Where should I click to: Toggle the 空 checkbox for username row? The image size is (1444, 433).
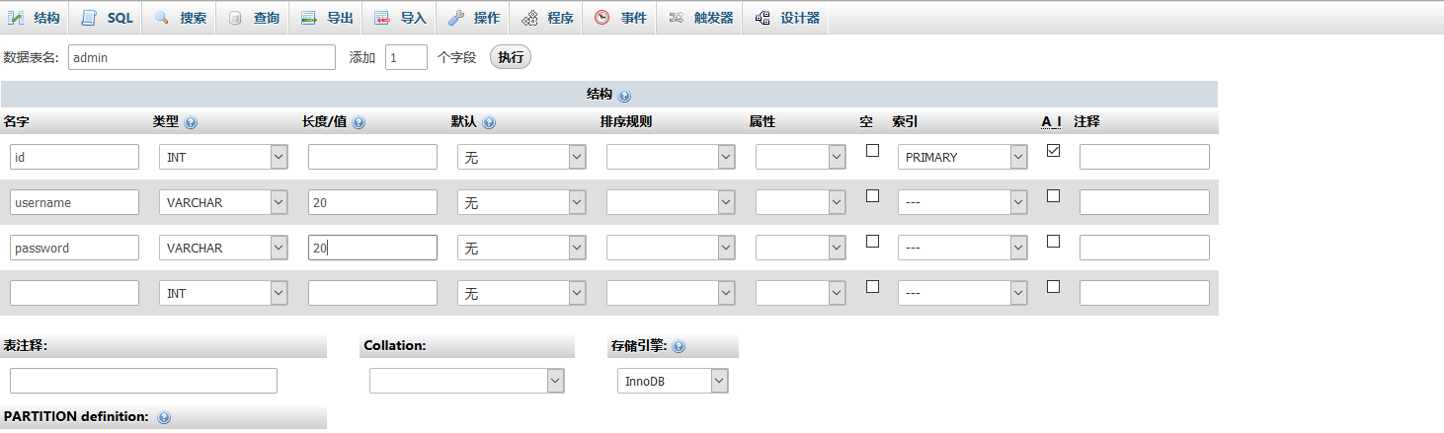872,196
